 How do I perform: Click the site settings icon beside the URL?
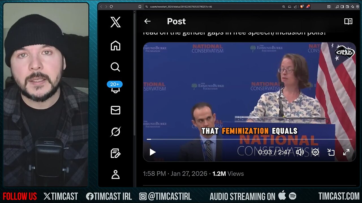tap(146, 6)
